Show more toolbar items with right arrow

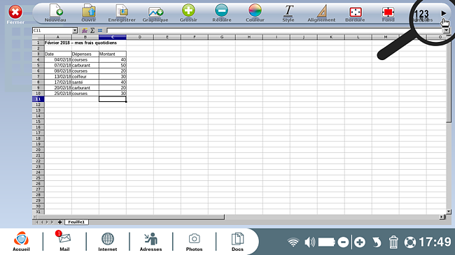pos(443,13)
